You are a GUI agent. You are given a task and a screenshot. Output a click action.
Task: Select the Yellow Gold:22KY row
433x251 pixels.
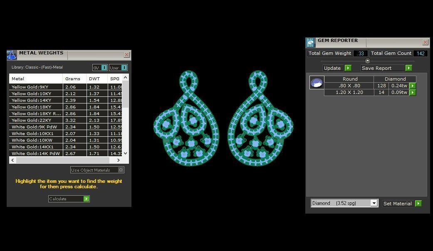pyautogui.click(x=65, y=120)
